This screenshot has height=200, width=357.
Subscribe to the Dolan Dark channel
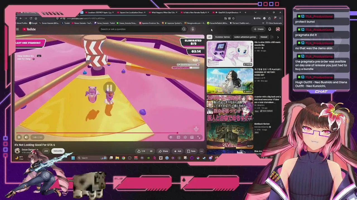click(x=58, y=151)
